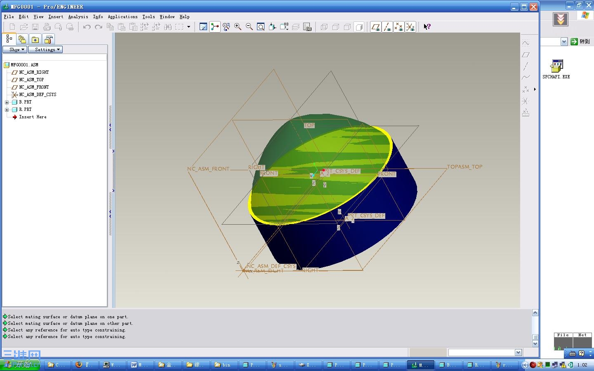594x371 pixels.
Task: Click the green Go button in background window
Action: (x=580, y=42)
